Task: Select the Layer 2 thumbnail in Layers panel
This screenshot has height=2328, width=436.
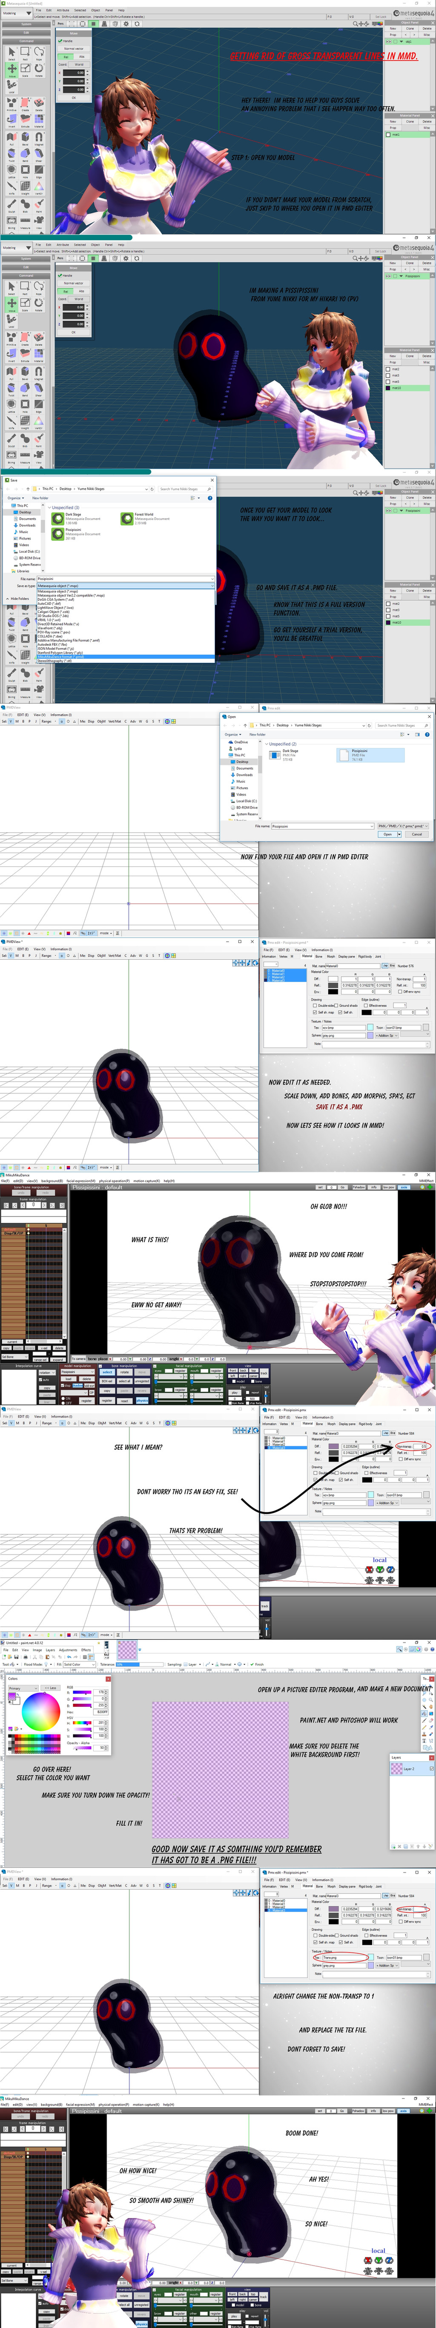Action: pos(396,1768)
